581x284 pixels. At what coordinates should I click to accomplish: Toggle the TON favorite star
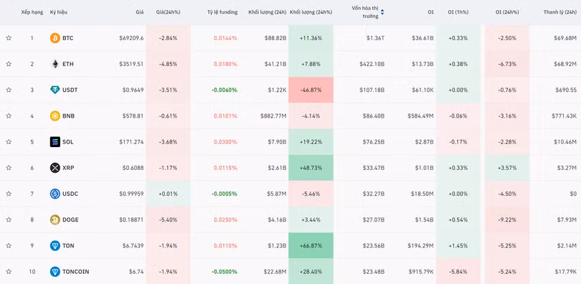(9, 245)
